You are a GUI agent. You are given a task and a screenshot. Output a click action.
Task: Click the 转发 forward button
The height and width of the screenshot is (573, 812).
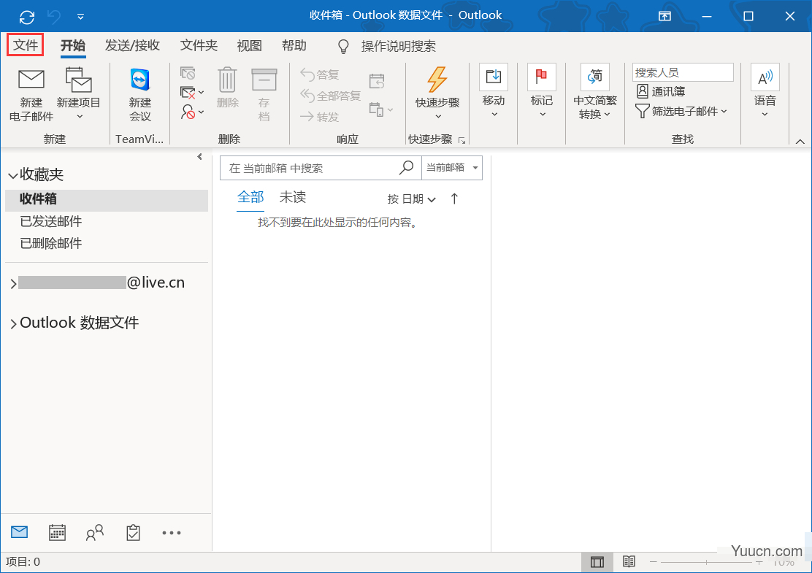[x=320, y=117]
